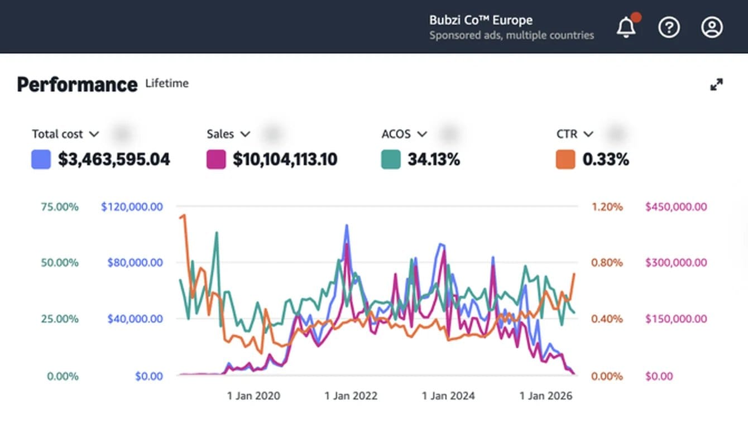Expand the Performance chart to fullscreen
This screenshot has height=433, width=748.
click(x=716, y=84)
